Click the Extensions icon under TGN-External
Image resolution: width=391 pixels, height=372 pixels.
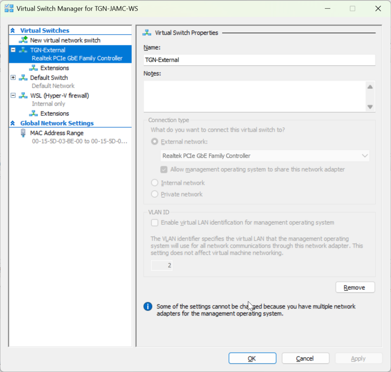[x=34, y=68]
